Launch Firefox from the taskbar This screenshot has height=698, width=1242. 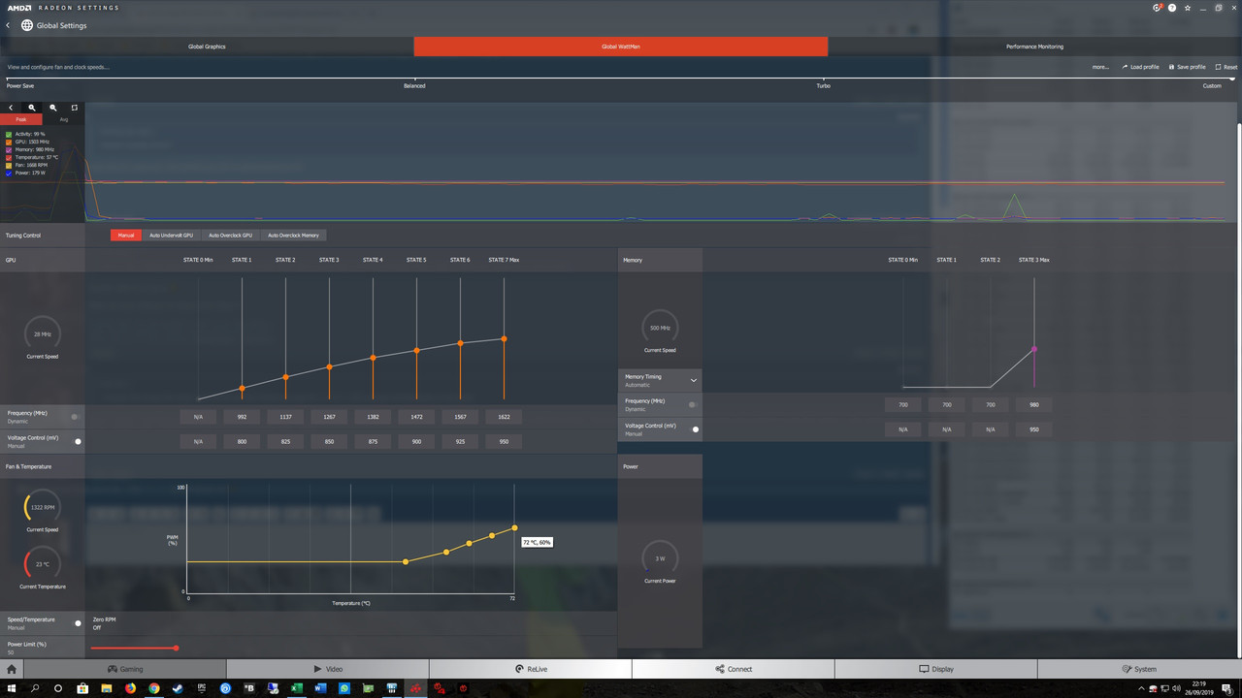[130, 688]
